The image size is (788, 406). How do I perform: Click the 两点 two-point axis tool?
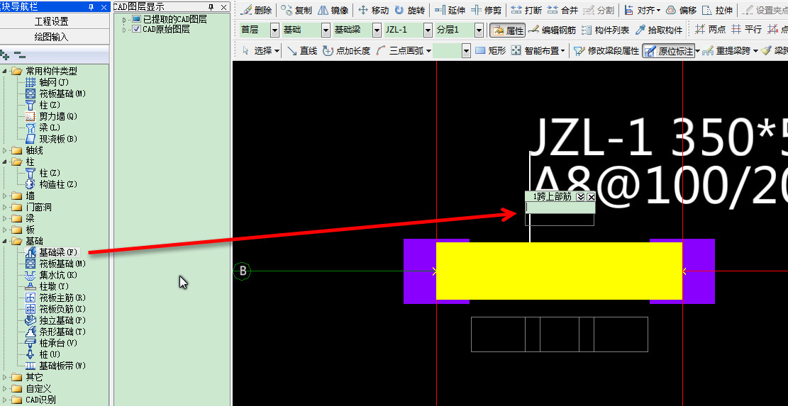point(710,30)
